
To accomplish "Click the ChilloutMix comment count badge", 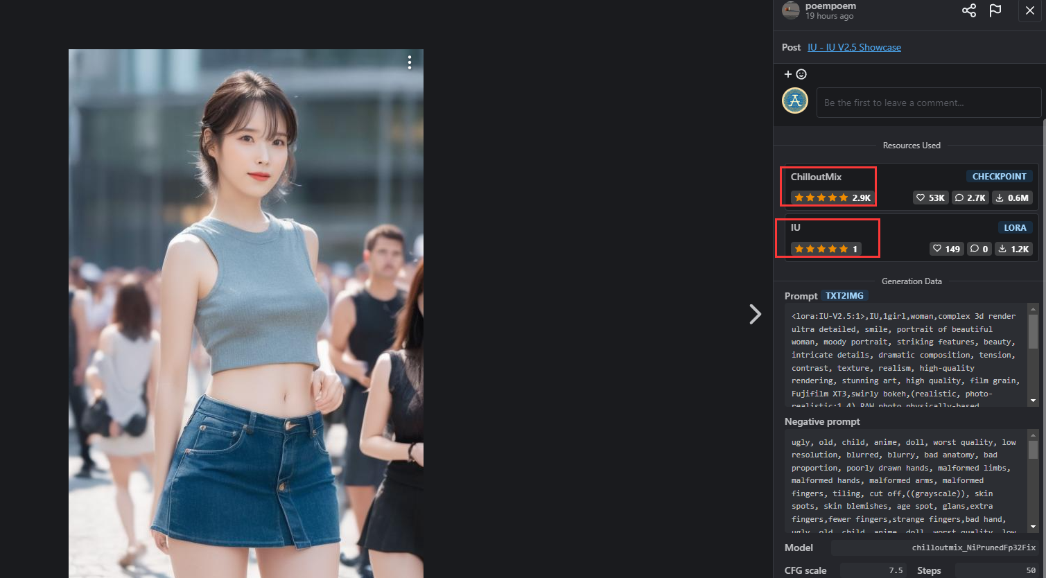I will [970, 198].
